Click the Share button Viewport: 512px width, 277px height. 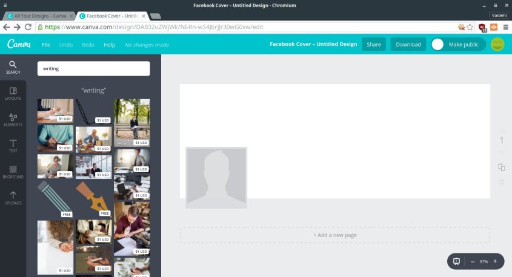[373, 44]
